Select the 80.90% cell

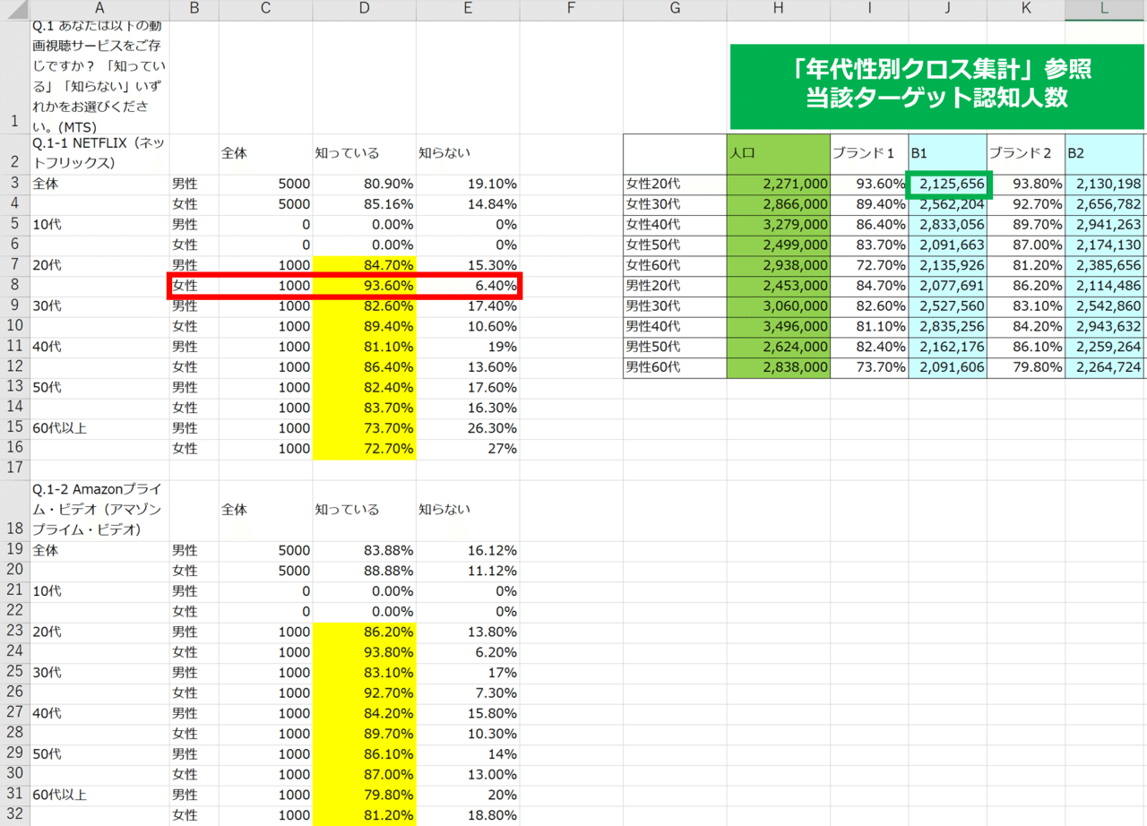click(x=364, y=185)
